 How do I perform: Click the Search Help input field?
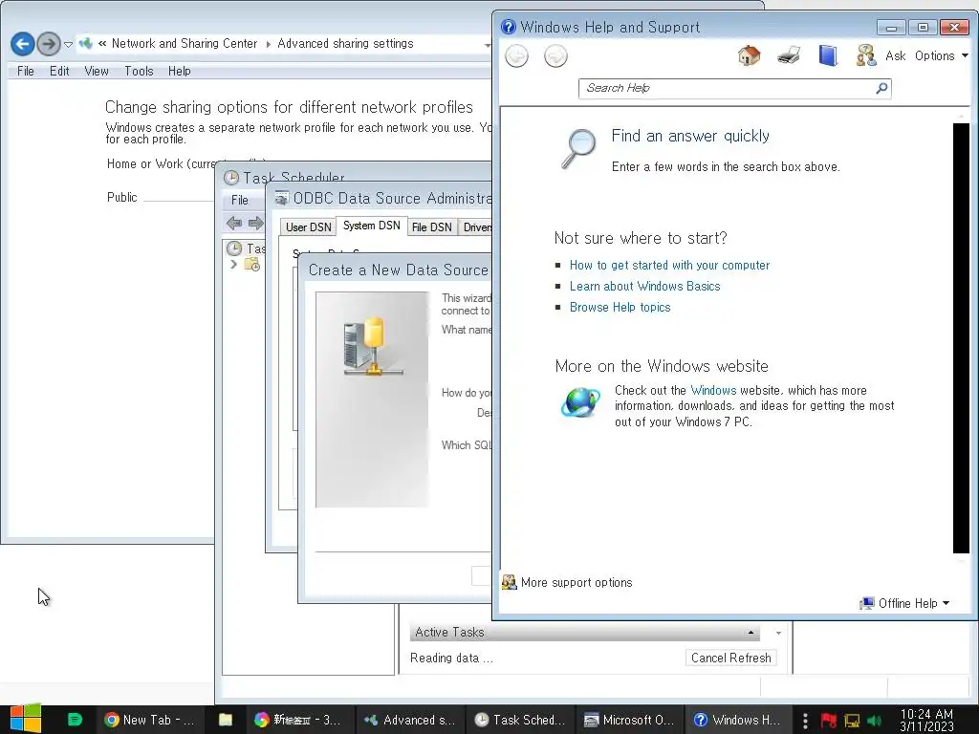(x=727, y=88)
